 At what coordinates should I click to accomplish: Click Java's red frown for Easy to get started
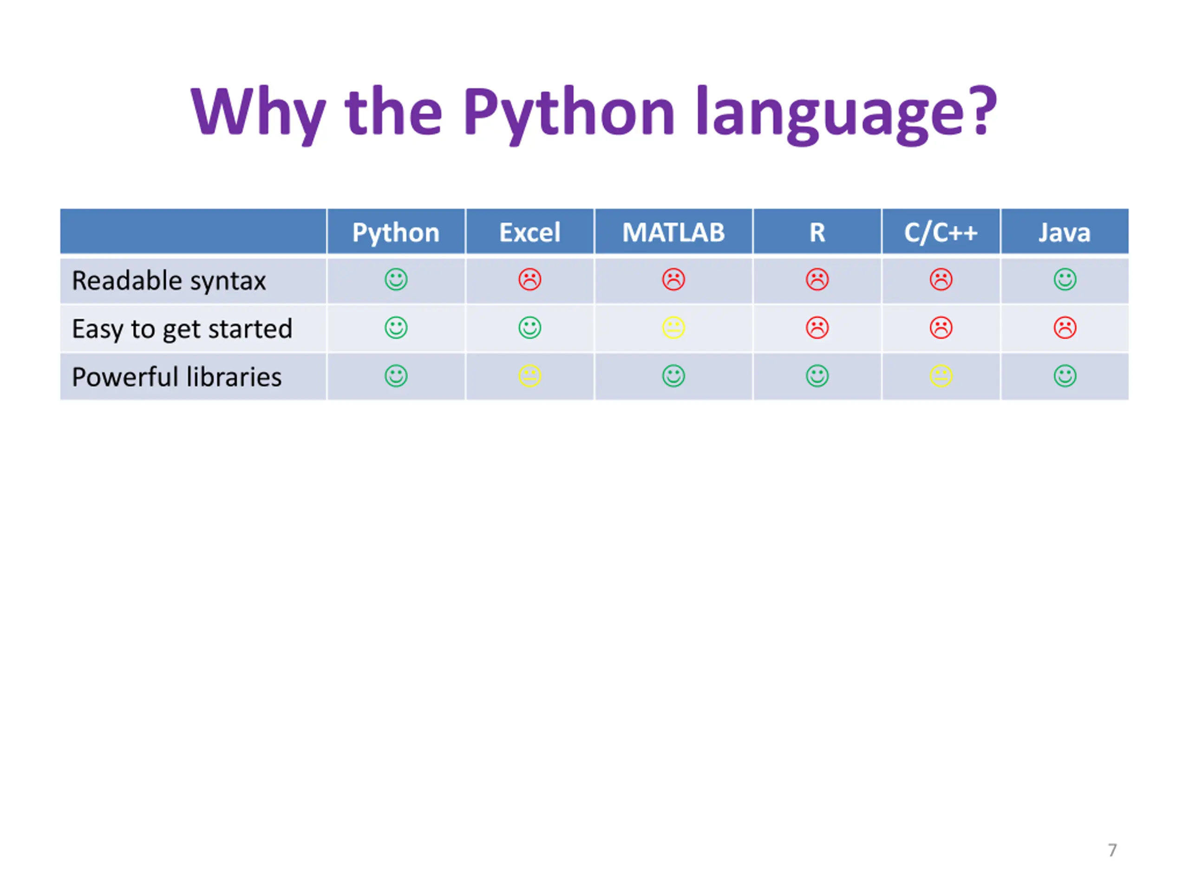point(1065,328)
